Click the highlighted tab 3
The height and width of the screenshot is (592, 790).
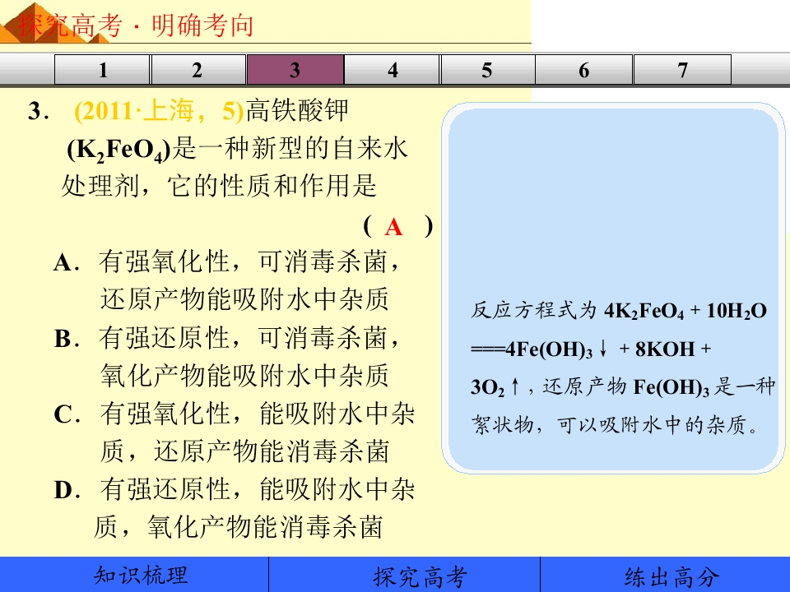click(x=295, y=69)
